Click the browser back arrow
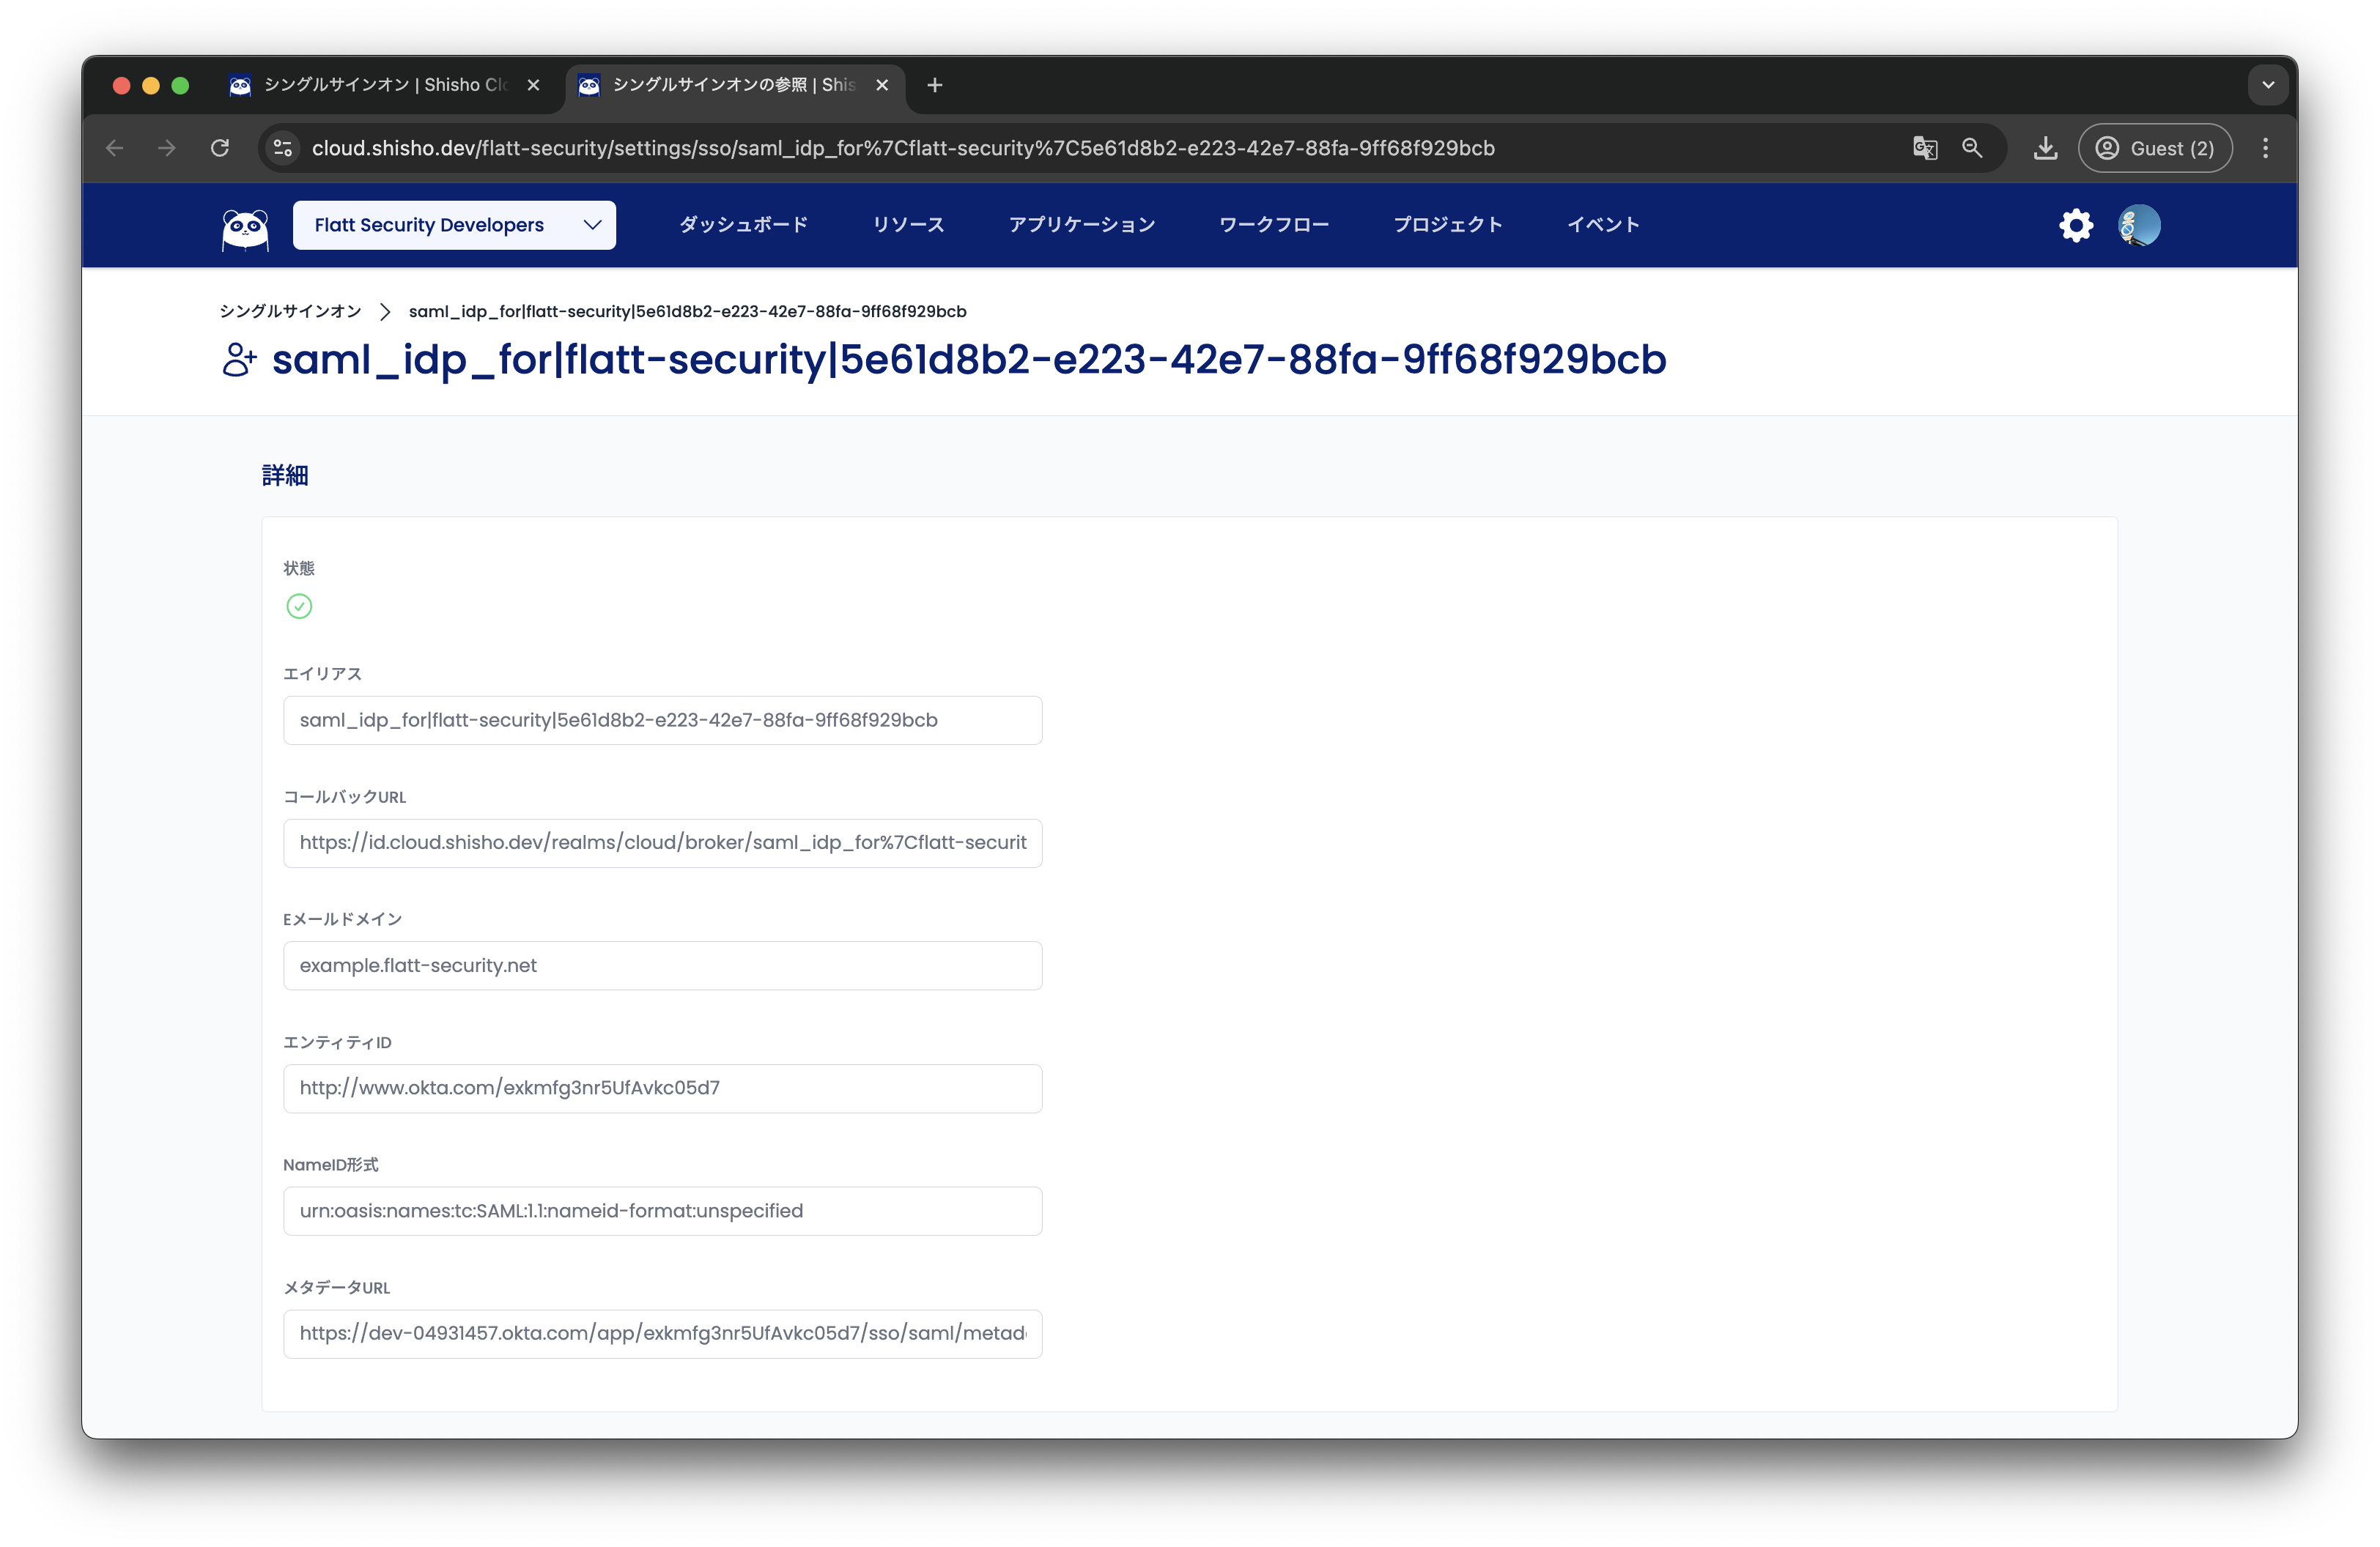 coord(115,149)
